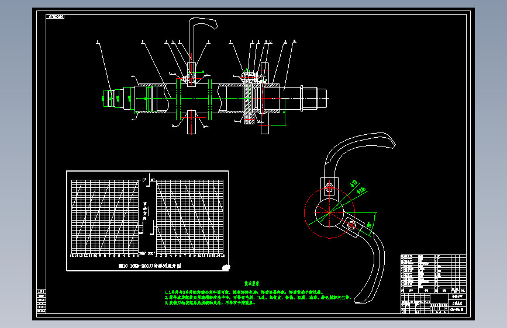This screenshot has width=507, height=328.
Task: Click the revision block on the left margin
Action: pos(42,302)
